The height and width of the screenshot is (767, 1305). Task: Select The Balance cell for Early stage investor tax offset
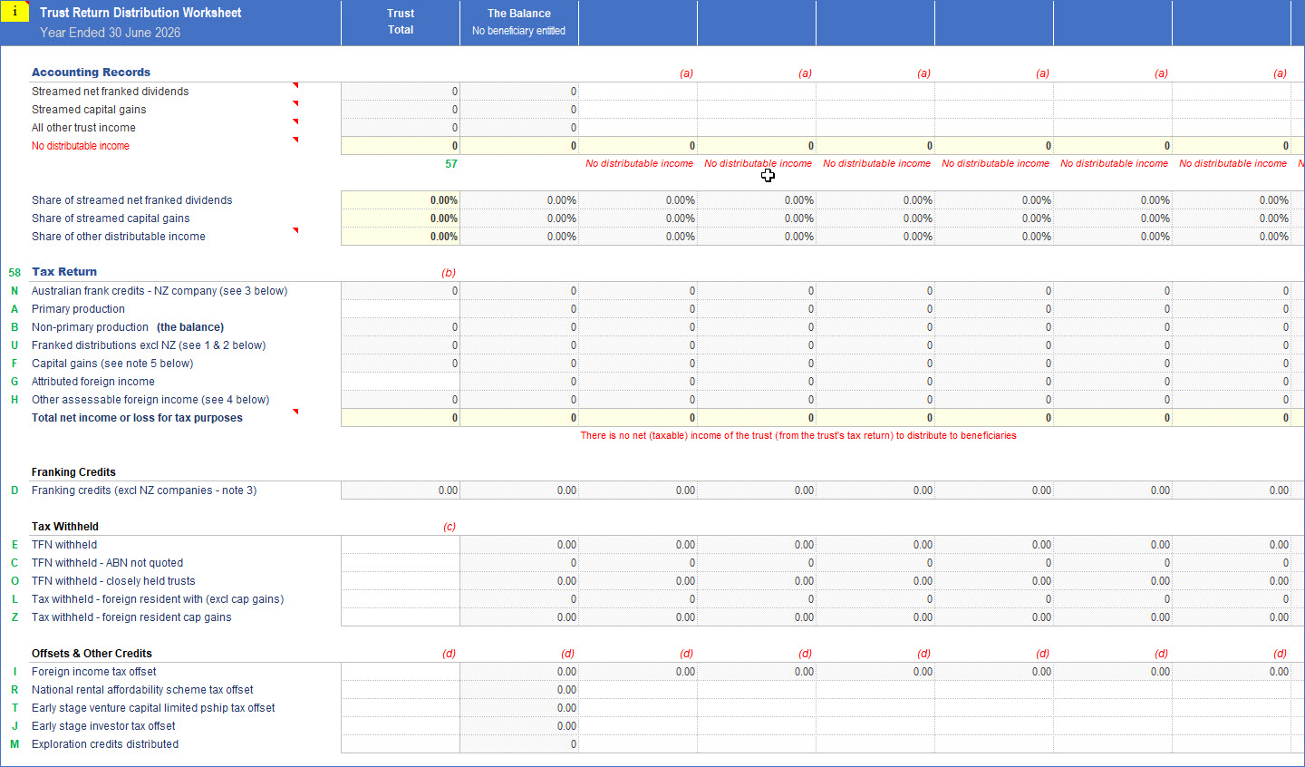[518, 726]
